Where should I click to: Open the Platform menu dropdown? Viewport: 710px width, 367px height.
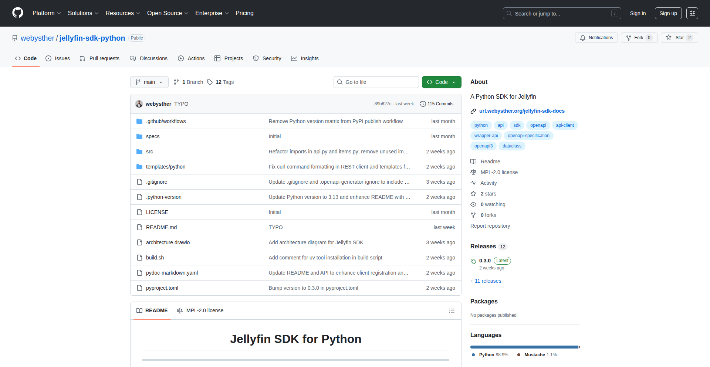point(47,13)
